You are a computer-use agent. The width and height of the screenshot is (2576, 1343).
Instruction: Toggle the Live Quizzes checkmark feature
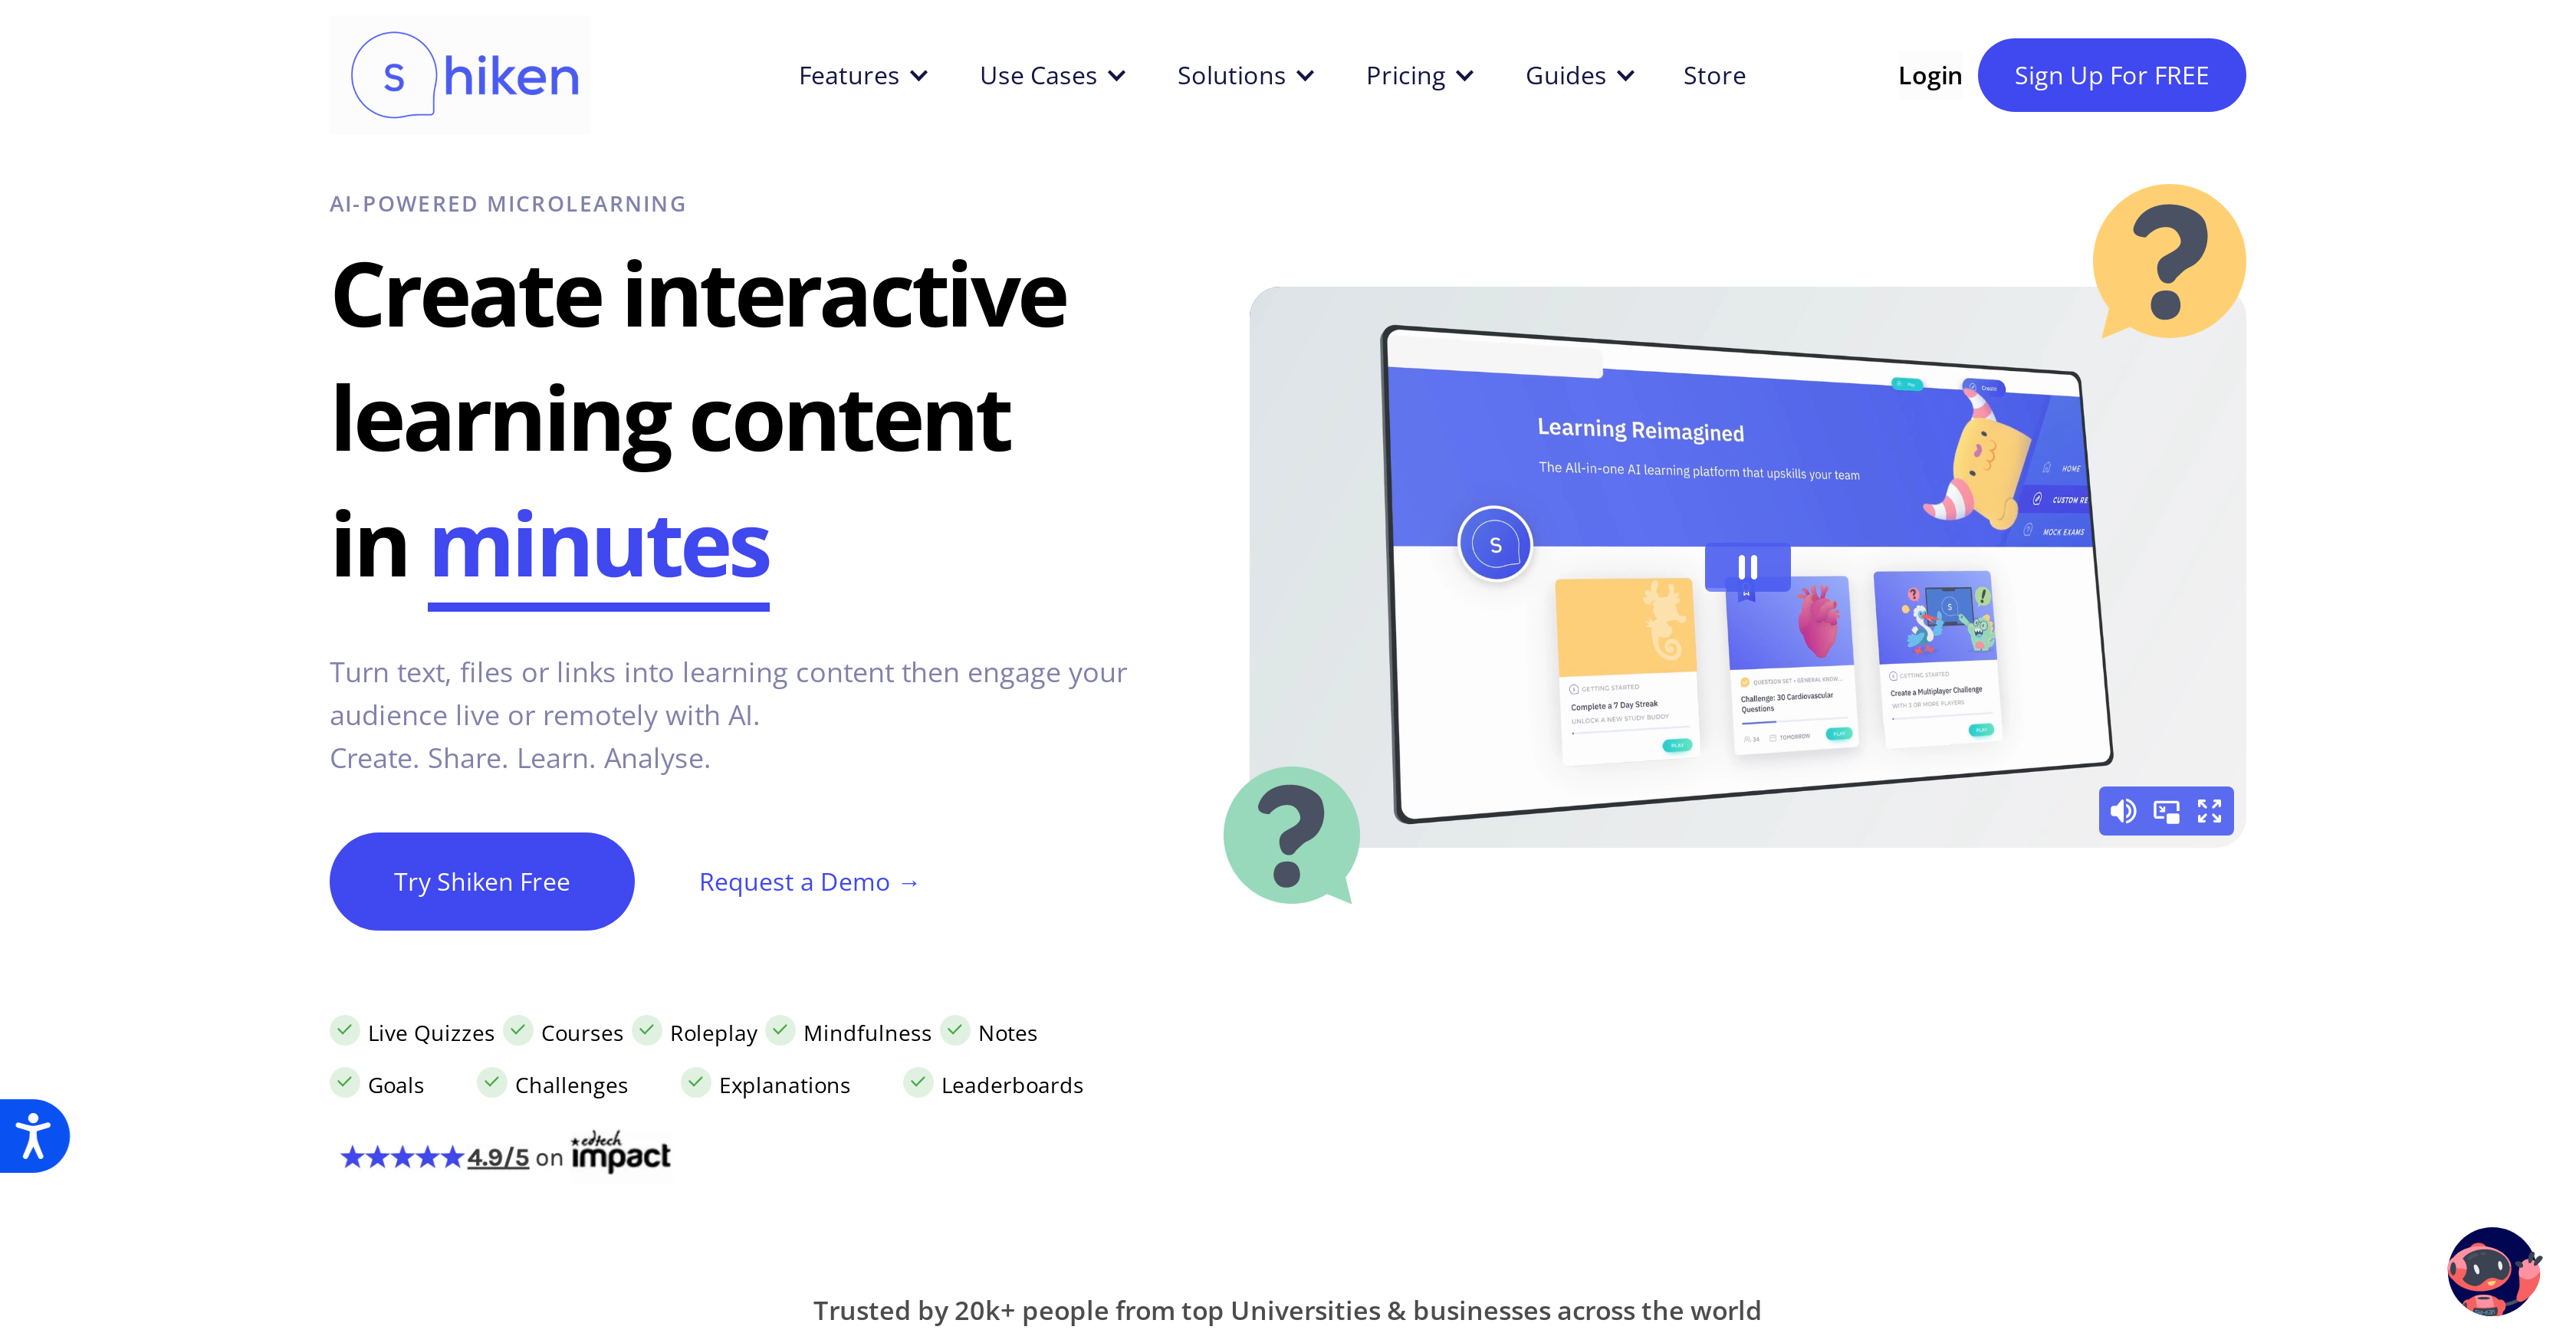pos(346,1031)
